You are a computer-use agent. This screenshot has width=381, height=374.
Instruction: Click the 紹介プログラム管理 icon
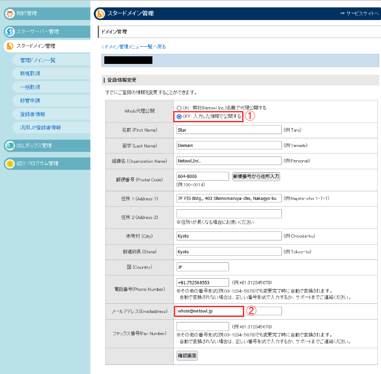tap(10, 164)
